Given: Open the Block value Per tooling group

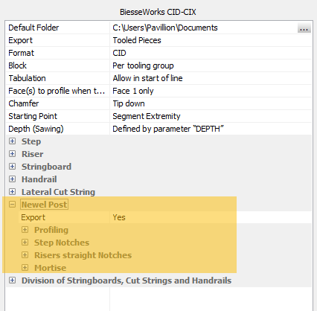Looking at the screenshot, I should [211, 65].
